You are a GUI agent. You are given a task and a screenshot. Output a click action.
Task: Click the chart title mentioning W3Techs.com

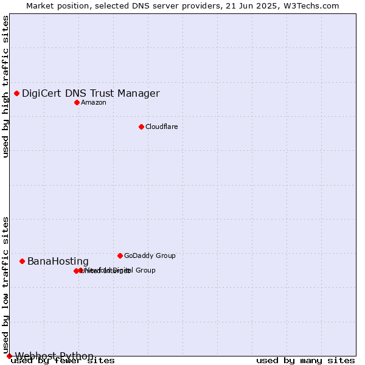click(182, 6)
